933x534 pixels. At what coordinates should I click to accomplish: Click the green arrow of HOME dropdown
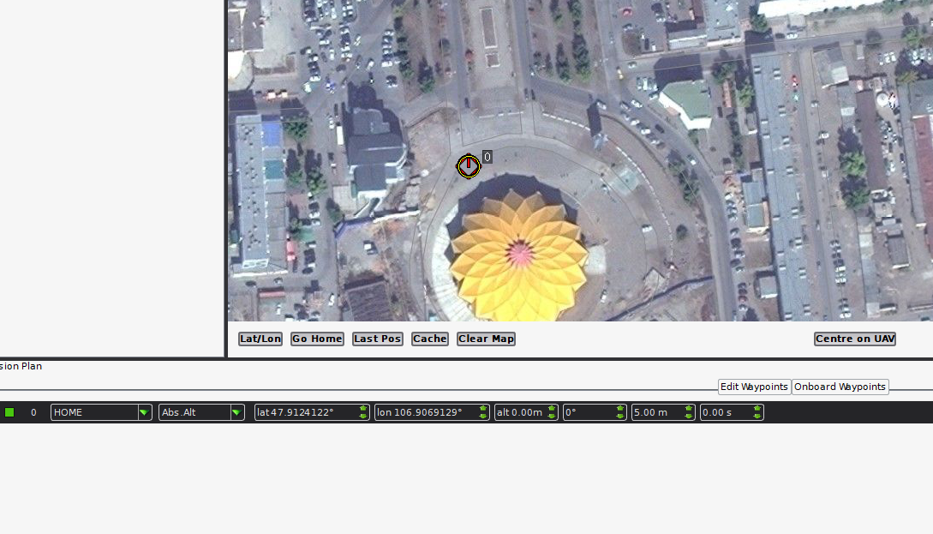click(x=144, y=412)
